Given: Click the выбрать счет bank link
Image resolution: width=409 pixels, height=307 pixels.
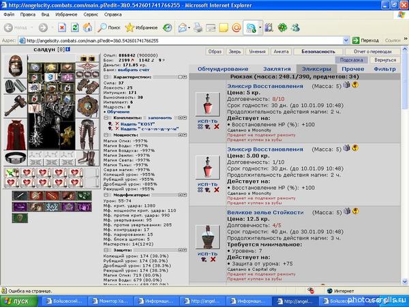Looking at the screenshot, I should 134,70.
